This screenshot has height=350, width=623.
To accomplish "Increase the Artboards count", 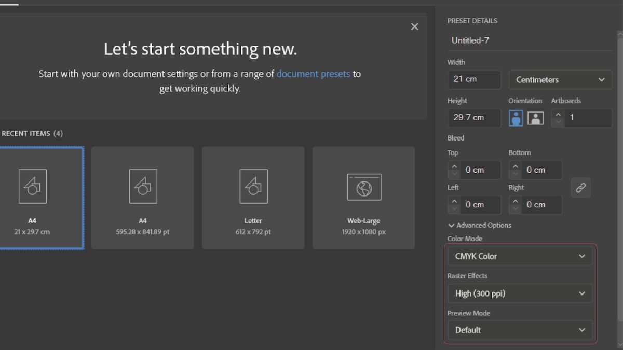I will pyautogui.click(x=558, y=114).
